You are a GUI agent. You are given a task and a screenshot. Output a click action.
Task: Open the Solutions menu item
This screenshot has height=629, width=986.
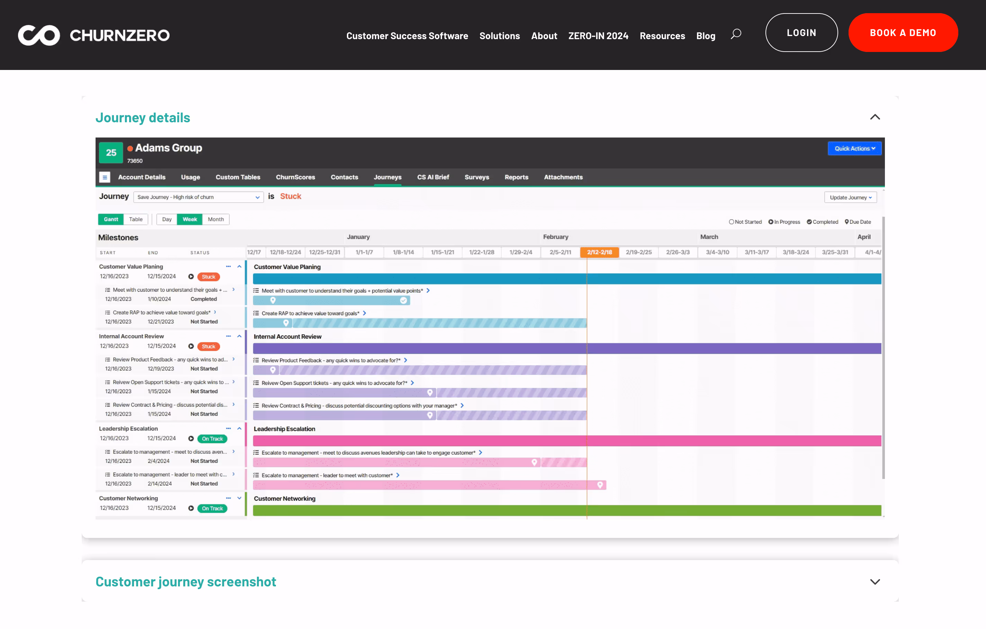(x=499, y=36)
